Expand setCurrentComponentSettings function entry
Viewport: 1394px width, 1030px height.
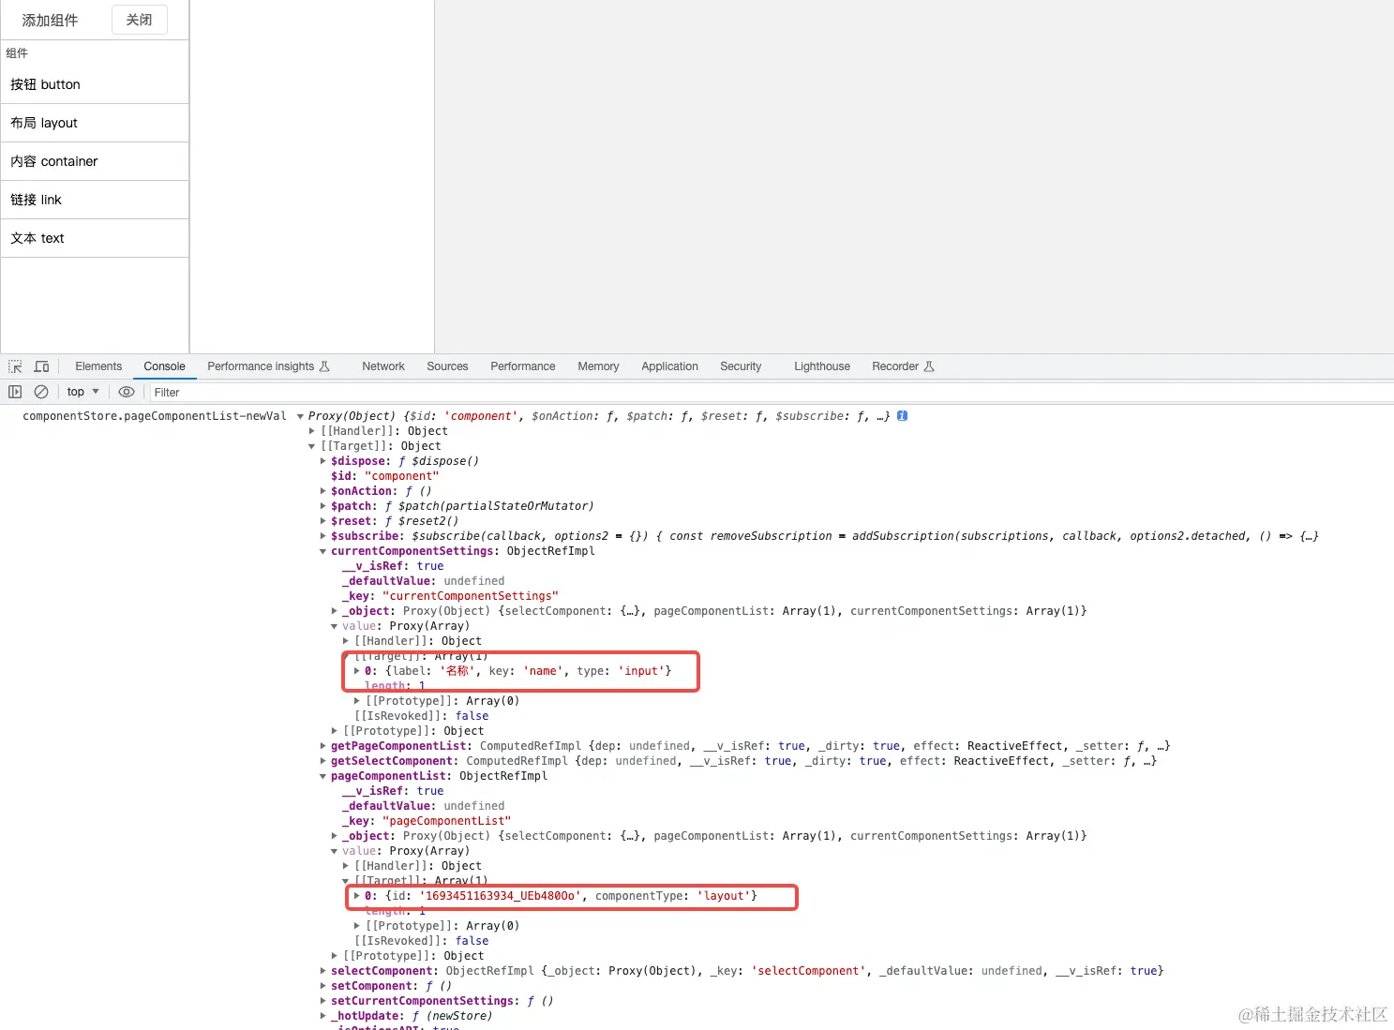point(323,1001)
